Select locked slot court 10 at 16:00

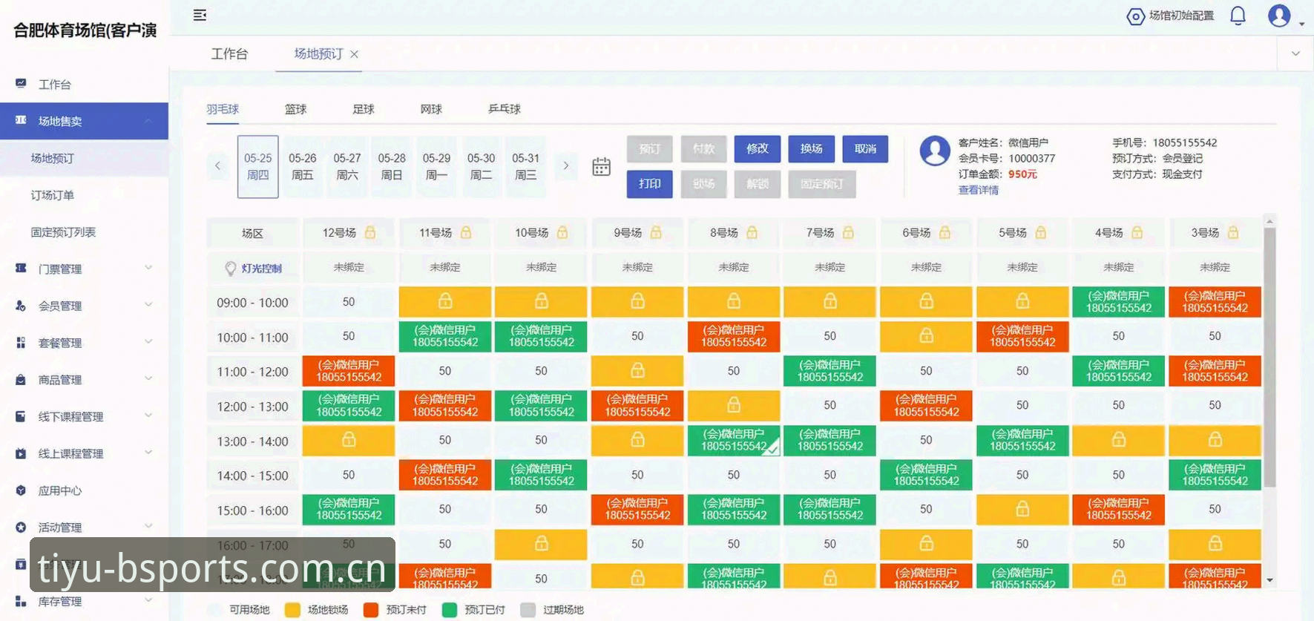coord(541,544)
